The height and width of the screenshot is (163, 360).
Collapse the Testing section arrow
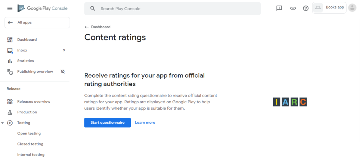tap(2, 123)
